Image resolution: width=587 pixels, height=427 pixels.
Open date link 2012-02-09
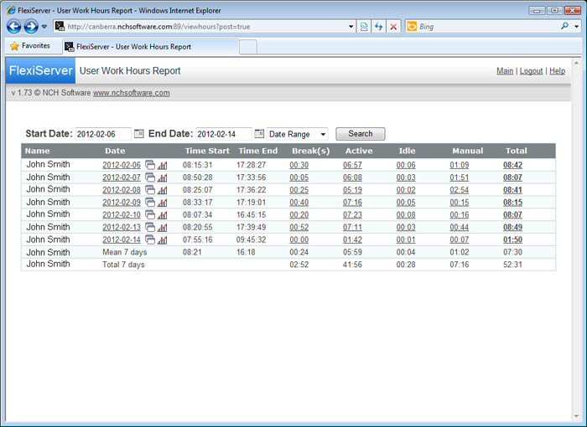122,203
